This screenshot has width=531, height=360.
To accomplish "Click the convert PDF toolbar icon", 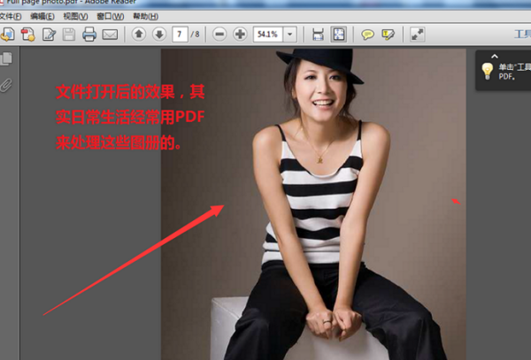I will point(28,34).
